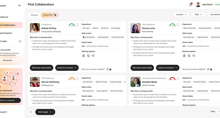Click the Grow my network button
Screen dimensions: 220x118
tap(10, 100)
